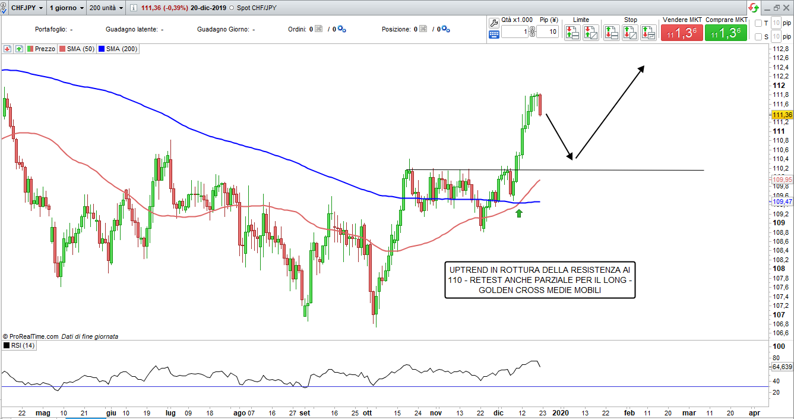The height and width of the screenshot is (419, 794).
Task: Click the chain link icon between quantity and pip
Action: pos(532,32)
